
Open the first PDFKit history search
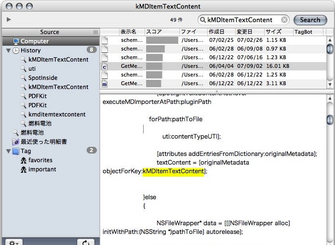pyautogui.click(x=38, y=96)
